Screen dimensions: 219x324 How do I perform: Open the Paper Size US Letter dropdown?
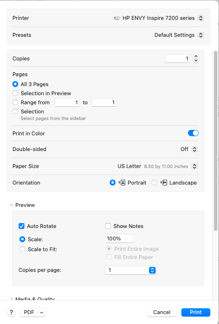195,166
